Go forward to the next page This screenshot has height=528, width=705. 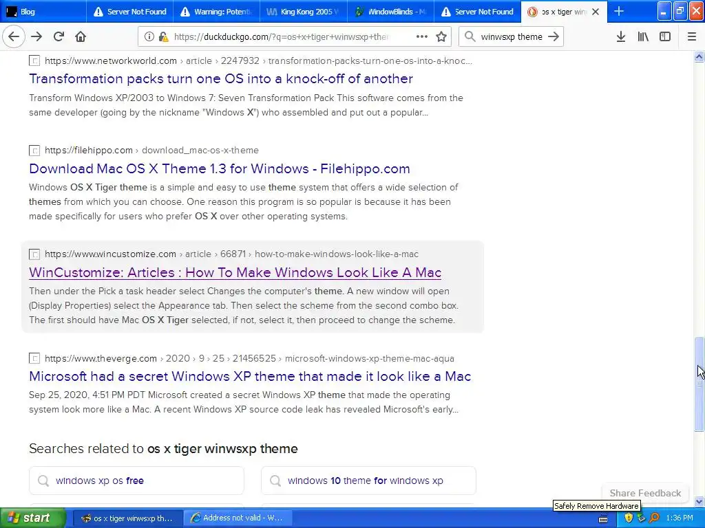36,37
